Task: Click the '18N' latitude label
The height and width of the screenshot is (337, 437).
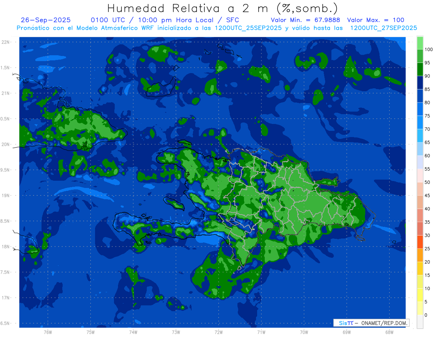Action: point(5,246)
